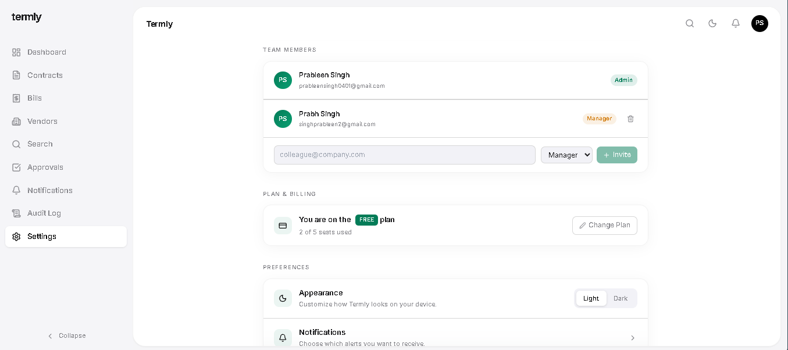Collapse the sidebar

pyautogui.click(x=66, y=336)
